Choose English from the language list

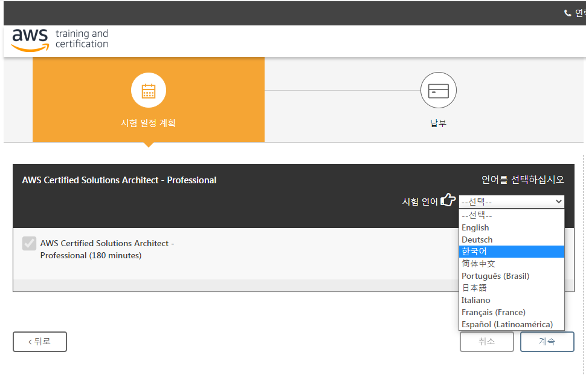pyautogui.click(x=511, y=227)
